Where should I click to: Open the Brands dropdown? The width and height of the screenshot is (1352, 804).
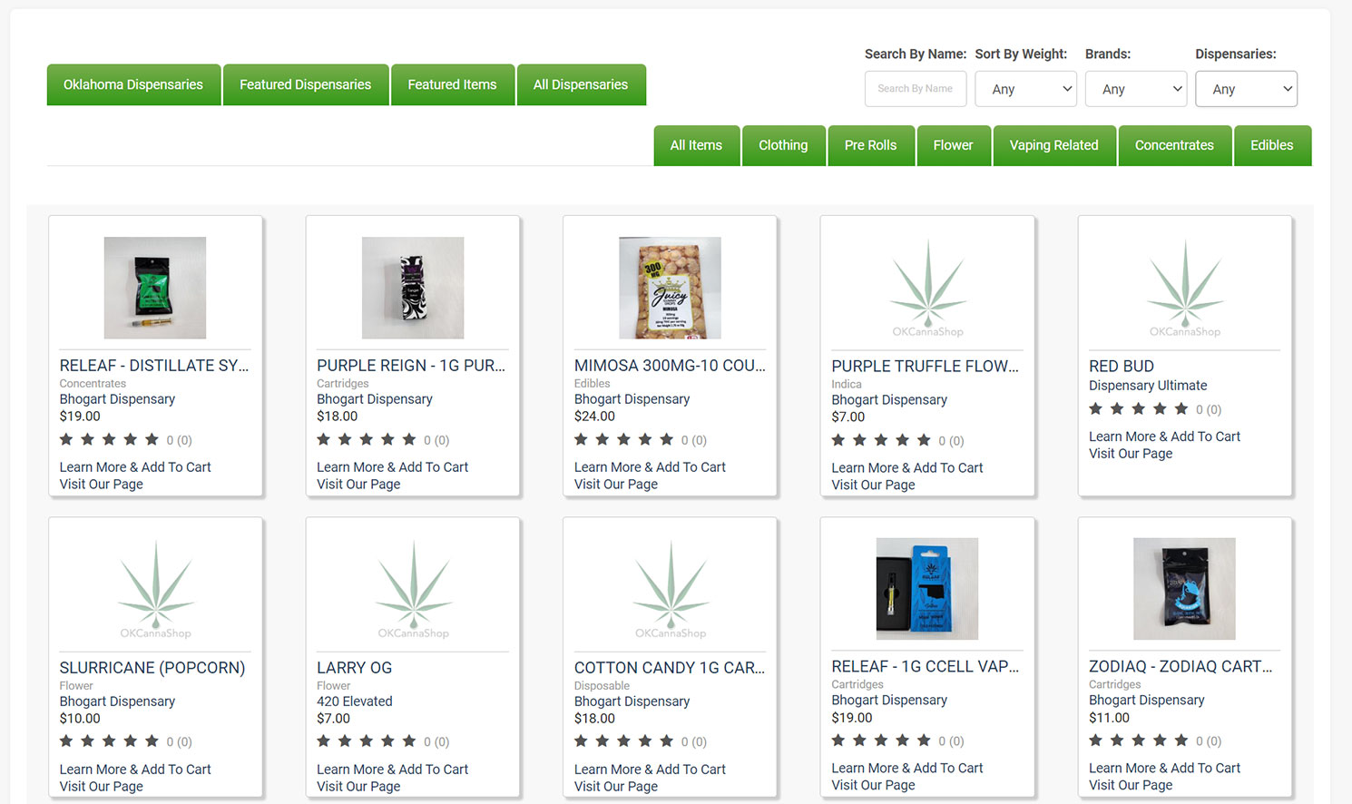tap(1136, 89)
